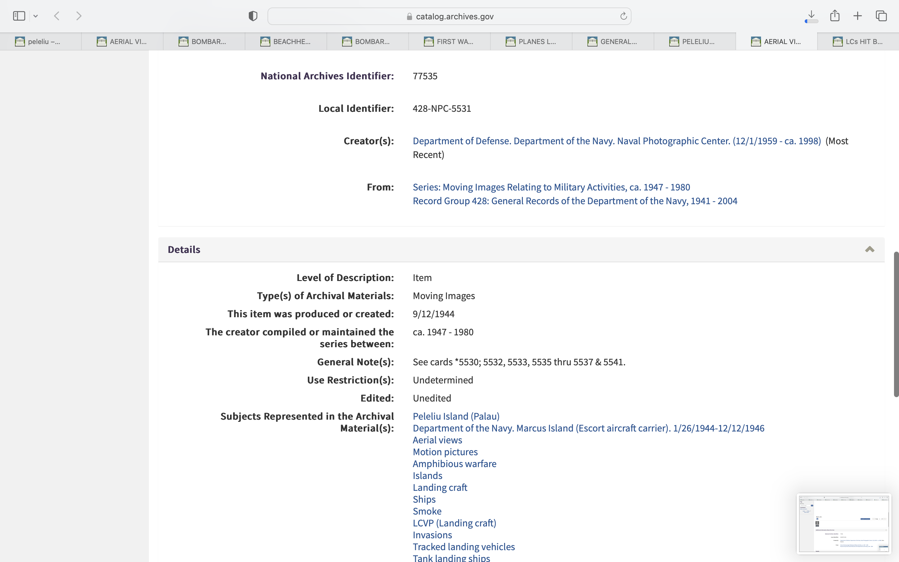Open sidebar options dropdown chevron

coord(36,16)
